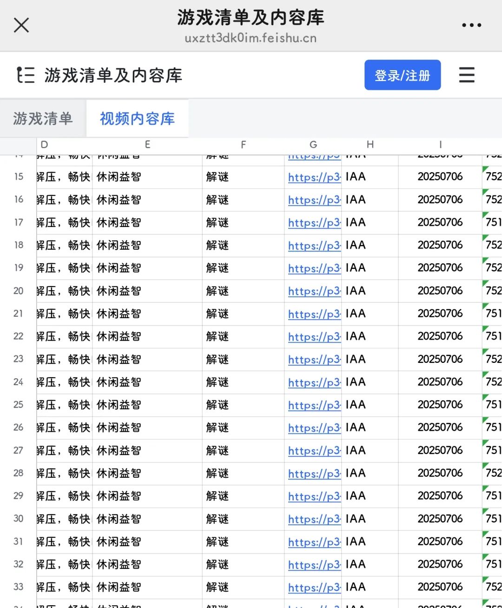Image resolution: width=502 pixels, height=608 pixels.
Task: Open the document outline icon
Action: pos(26,75)
